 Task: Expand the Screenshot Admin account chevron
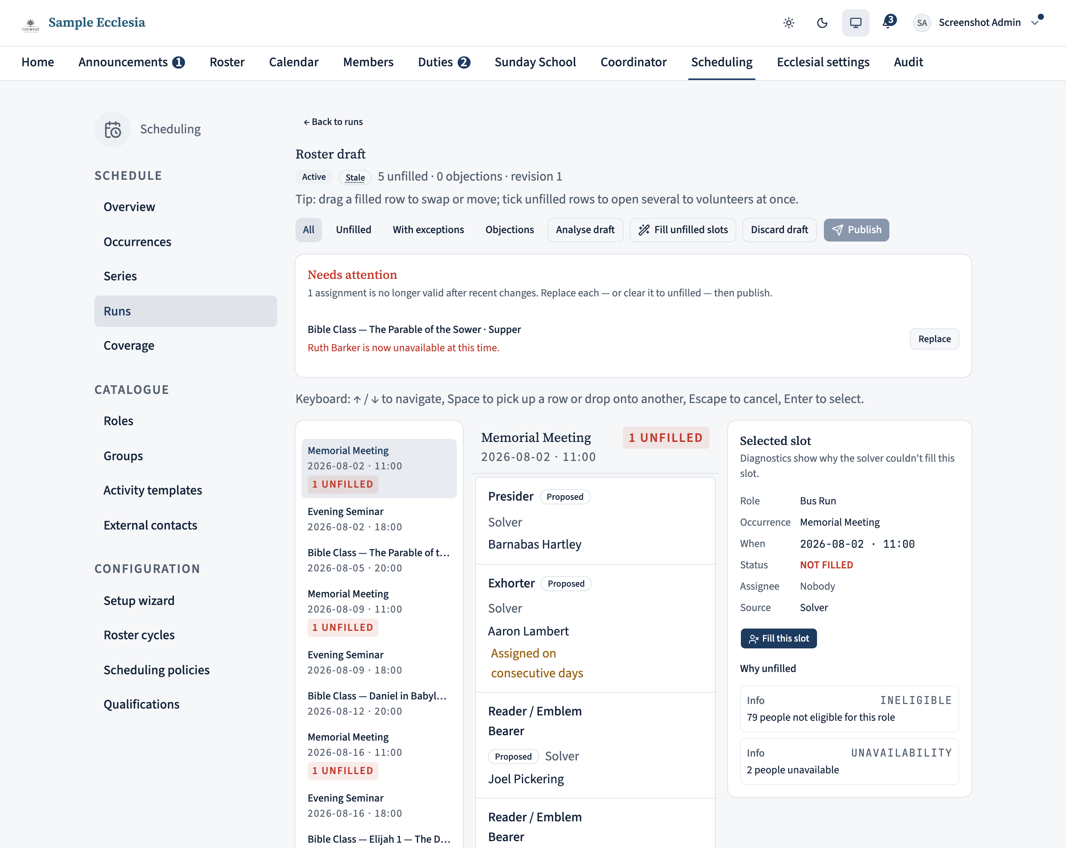(x=1034, y=23)
